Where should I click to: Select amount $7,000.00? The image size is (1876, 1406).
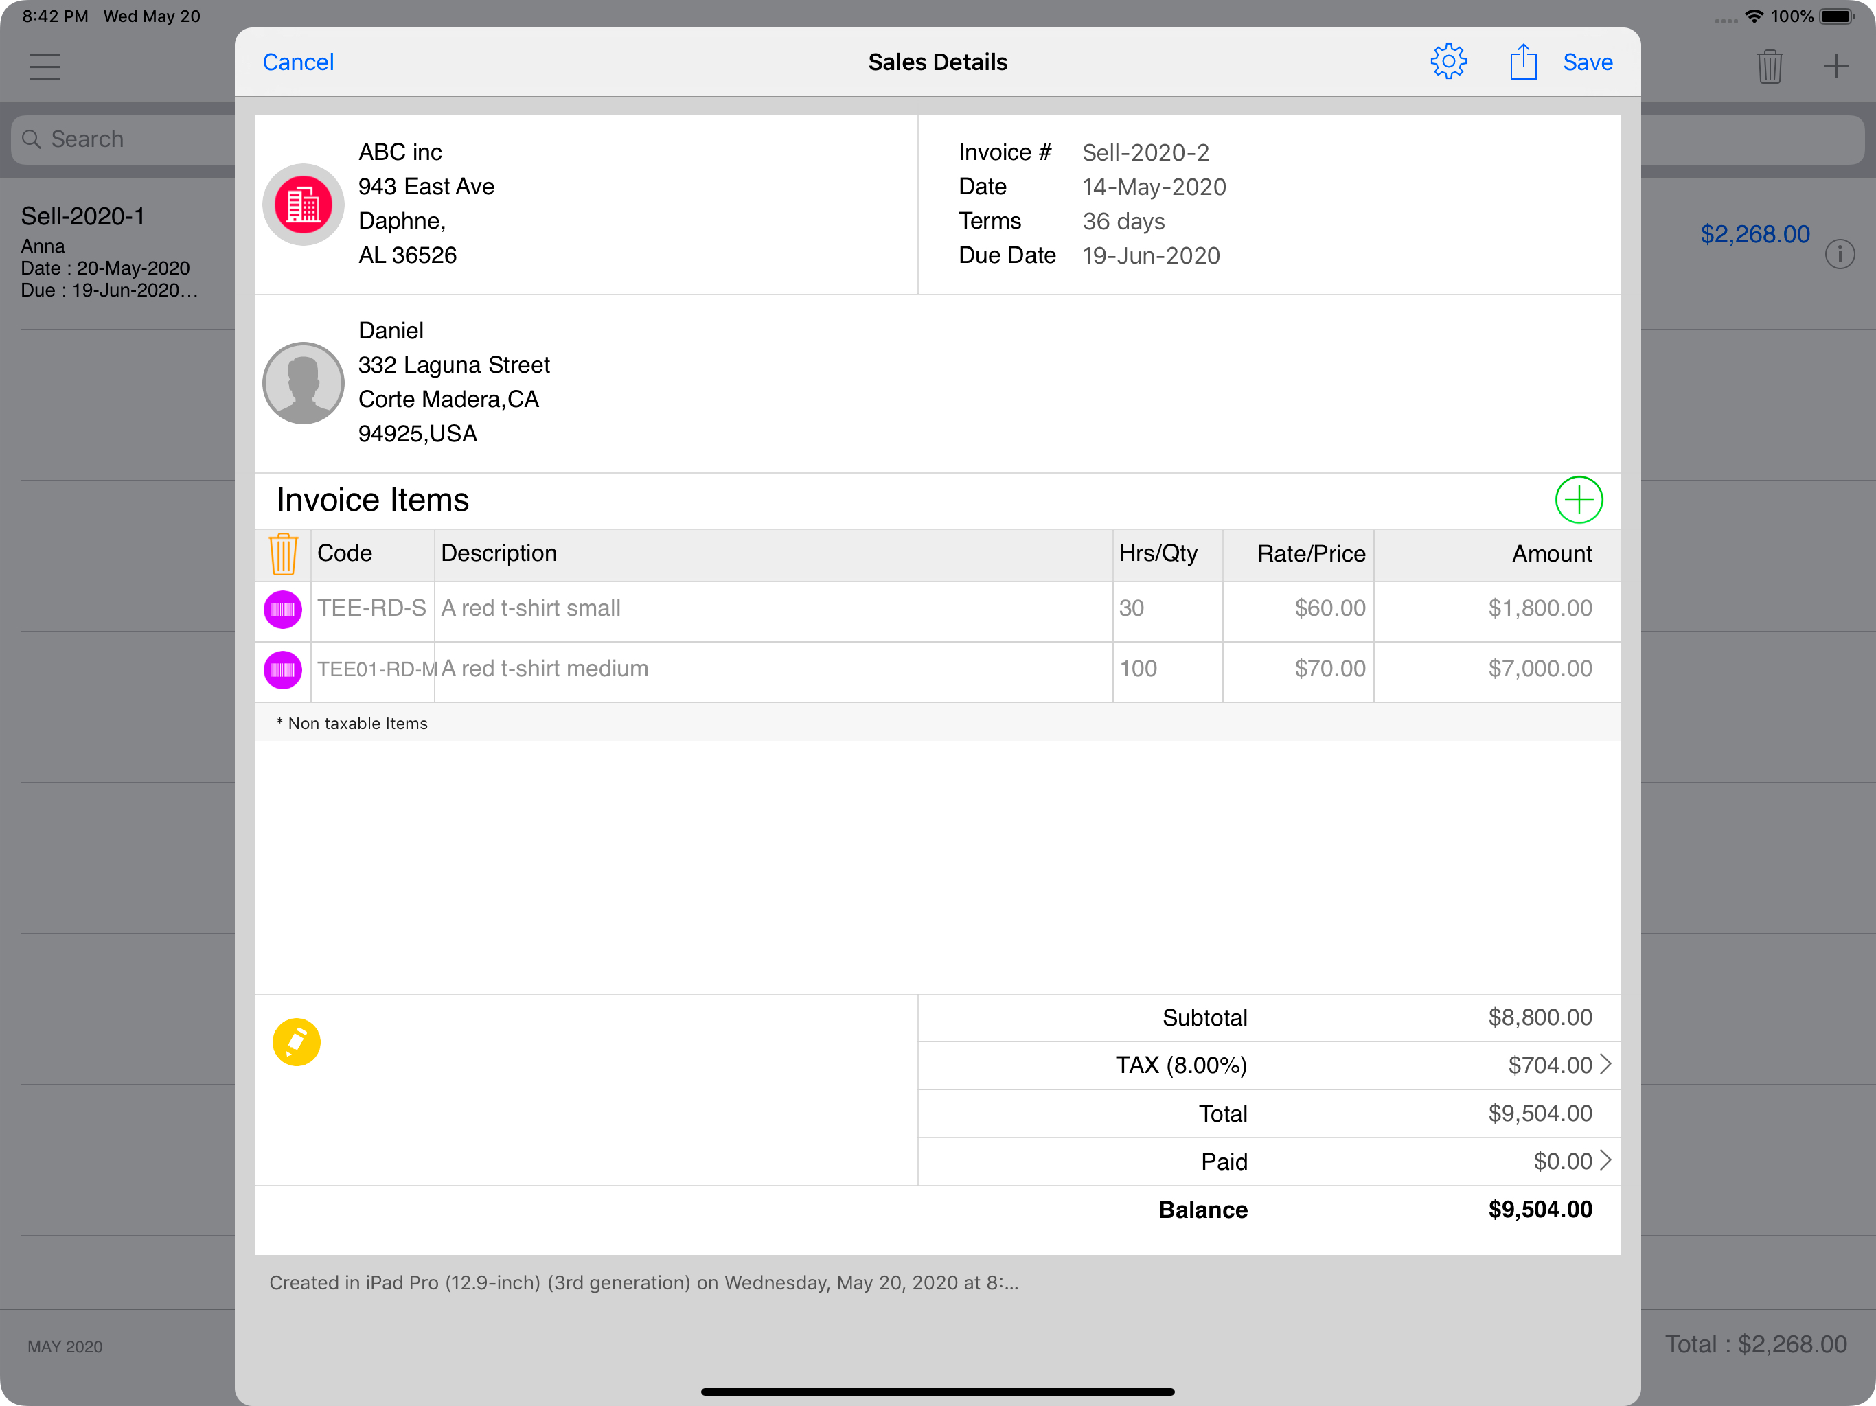tap(1496, 670)
